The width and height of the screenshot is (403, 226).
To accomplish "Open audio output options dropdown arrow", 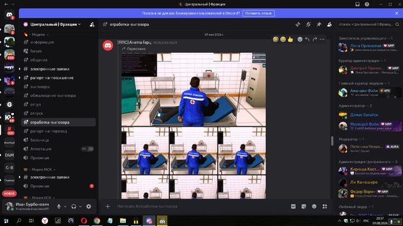I will point(80,207).
